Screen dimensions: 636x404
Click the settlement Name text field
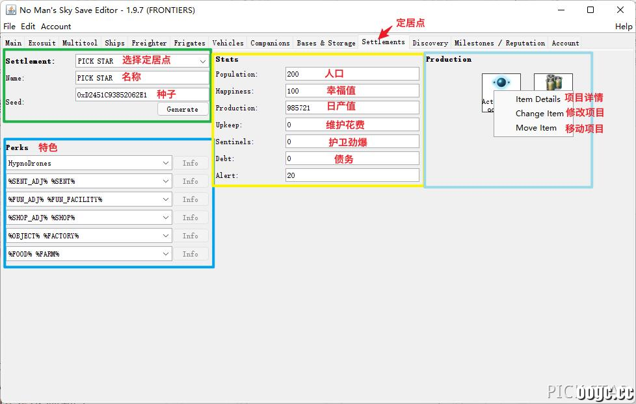coord(142,78)
